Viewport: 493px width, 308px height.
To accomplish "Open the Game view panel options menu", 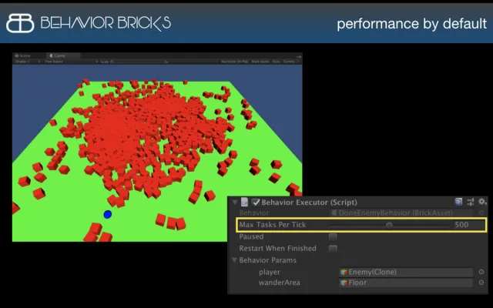I will point(299,56).
